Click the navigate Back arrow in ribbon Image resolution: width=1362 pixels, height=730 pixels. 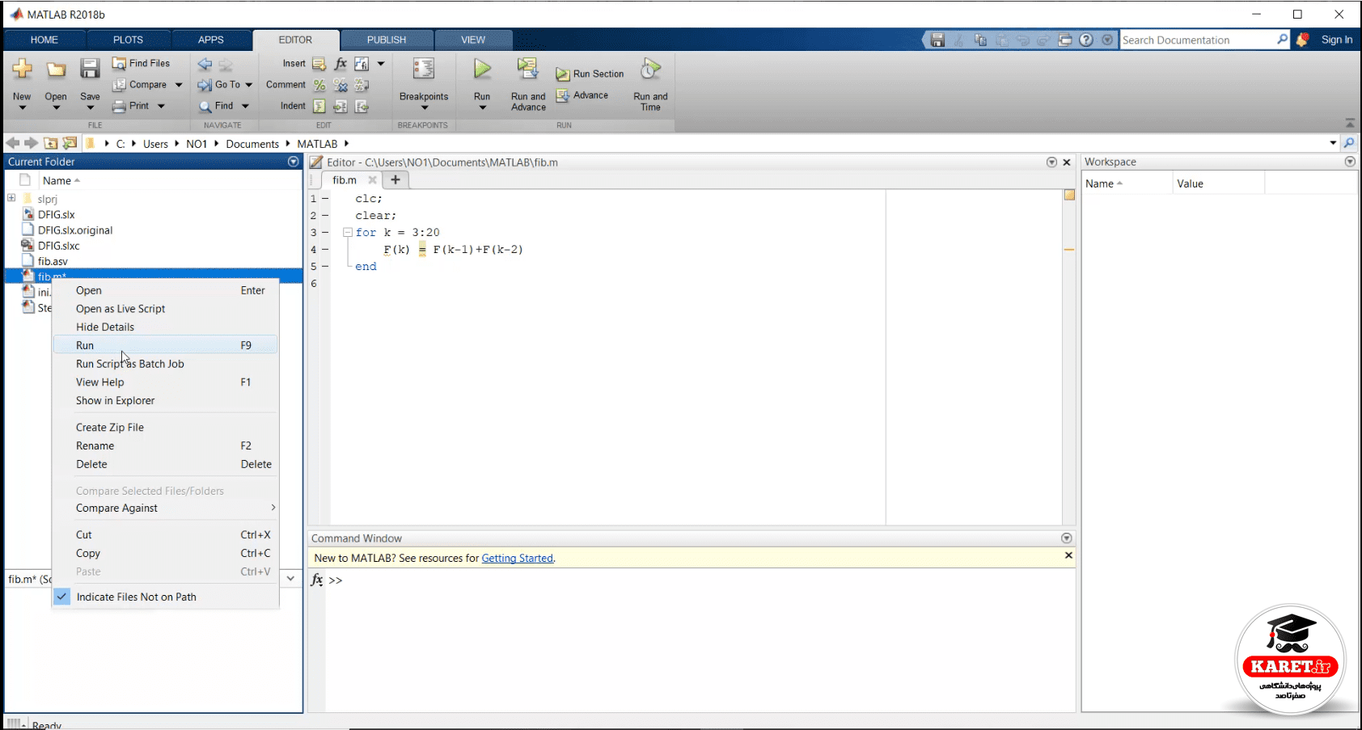click(x=205, y=64)
